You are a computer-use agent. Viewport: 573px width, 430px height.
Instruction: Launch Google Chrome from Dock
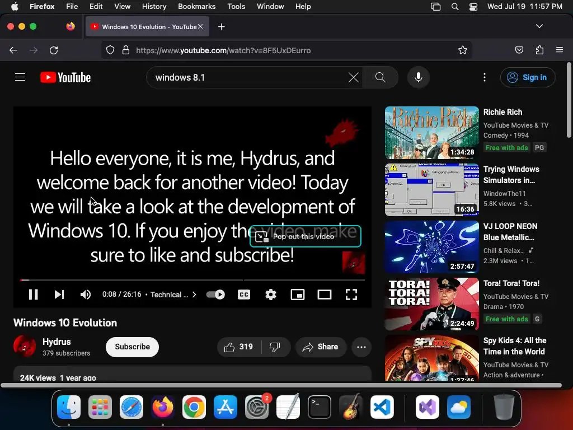pyautogui.click(x=194, y=407)
